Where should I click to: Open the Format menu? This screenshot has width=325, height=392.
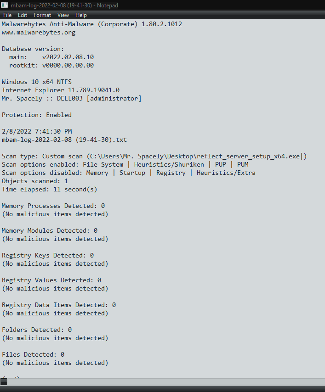click(42, 15)
